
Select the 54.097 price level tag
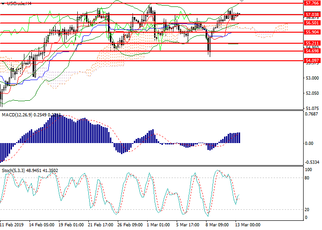311,61
